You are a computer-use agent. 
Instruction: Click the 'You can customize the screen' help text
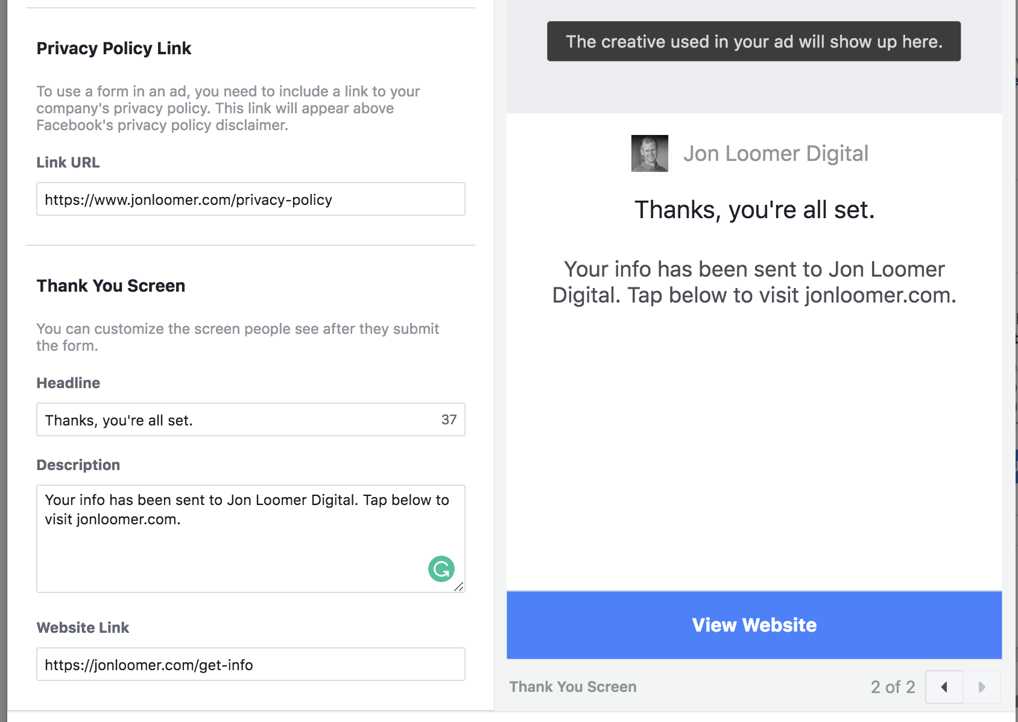pyautogui.click(x=238, y=337)
